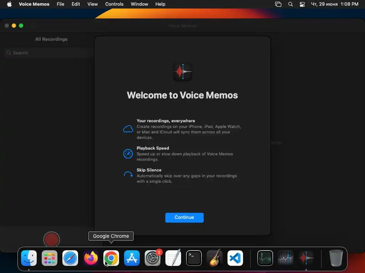Open the Controls menu

pos(114,4)
